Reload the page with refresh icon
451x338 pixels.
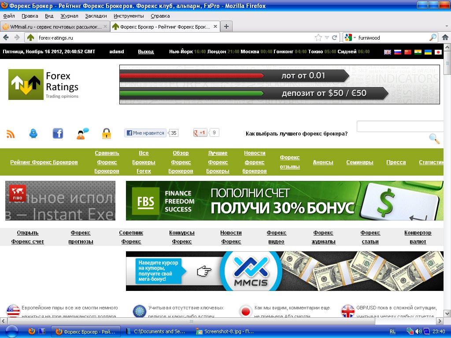335,37
